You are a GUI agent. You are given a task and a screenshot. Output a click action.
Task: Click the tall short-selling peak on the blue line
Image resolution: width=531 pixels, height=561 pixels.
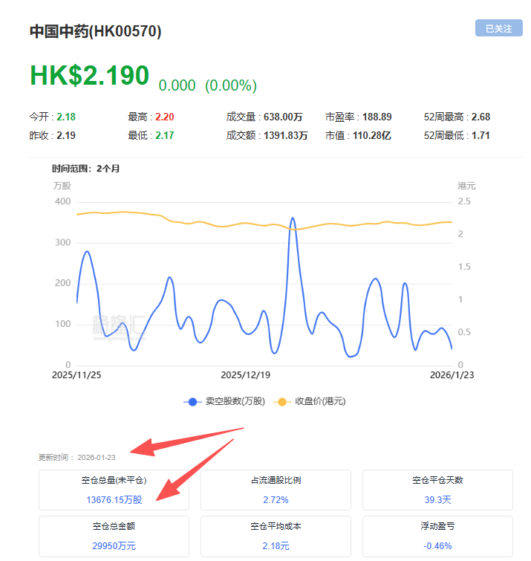point(293,218)
